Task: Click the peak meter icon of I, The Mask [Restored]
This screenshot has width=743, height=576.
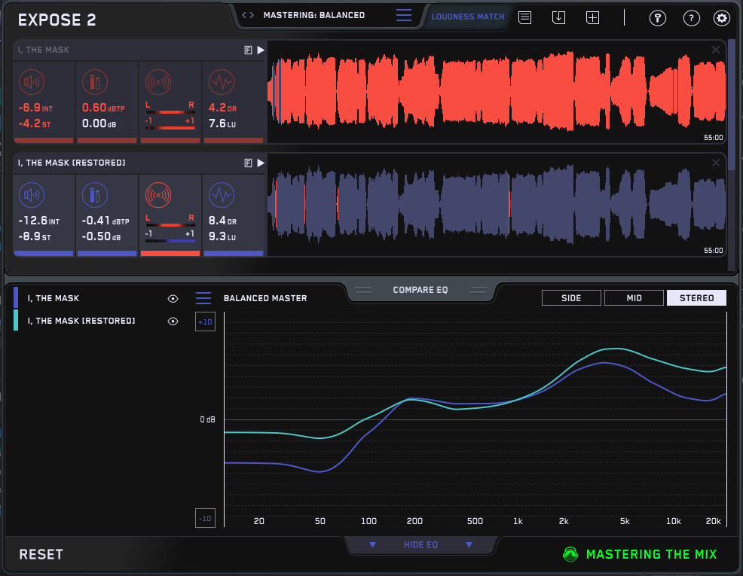Action: tap(94, 196)
